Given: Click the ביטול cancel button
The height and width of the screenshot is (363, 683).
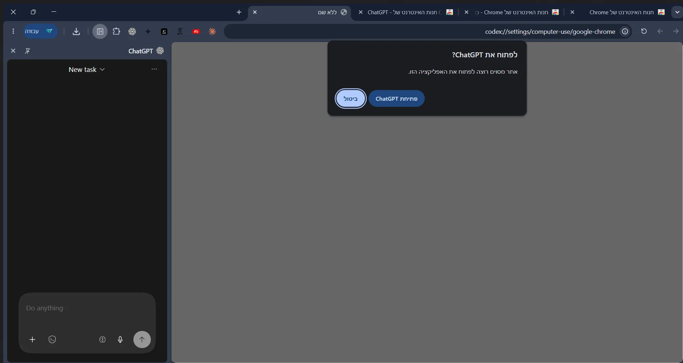Looking at the screenshot, I should point(350,99).
